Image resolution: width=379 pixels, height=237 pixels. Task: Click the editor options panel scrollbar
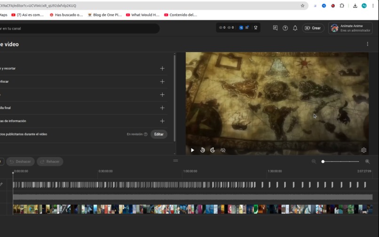pyautogui.click(x=174, y=98)
